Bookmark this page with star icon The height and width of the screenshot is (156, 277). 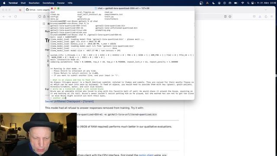230,16
